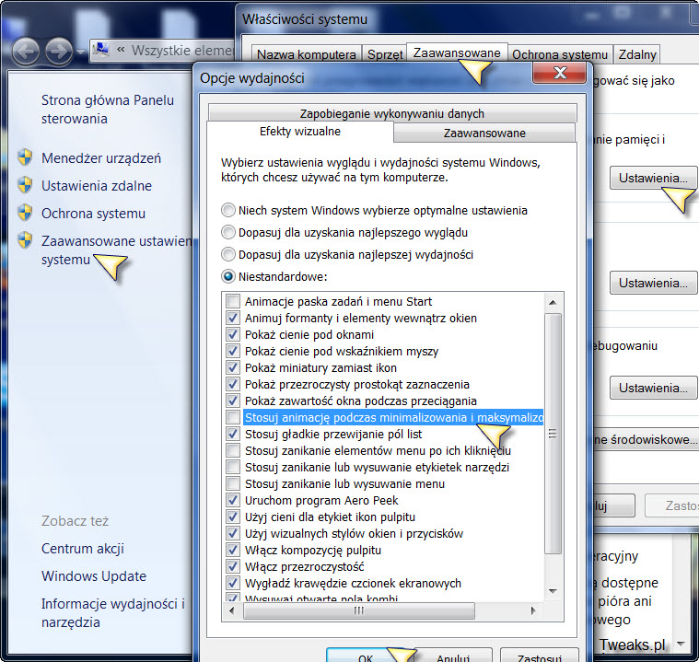
Task: Open performance Ustawienia... button under pamięci
Action: pyautogui.click(x=653, y=178)
